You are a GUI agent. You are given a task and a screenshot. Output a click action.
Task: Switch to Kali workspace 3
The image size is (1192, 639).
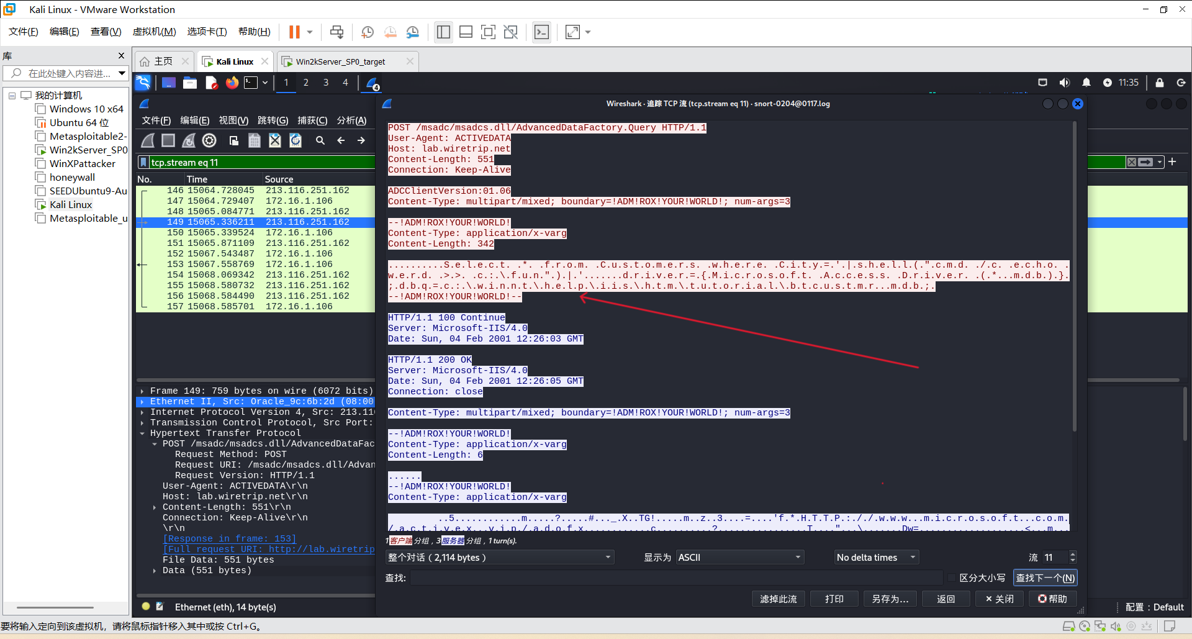[326, 83]
